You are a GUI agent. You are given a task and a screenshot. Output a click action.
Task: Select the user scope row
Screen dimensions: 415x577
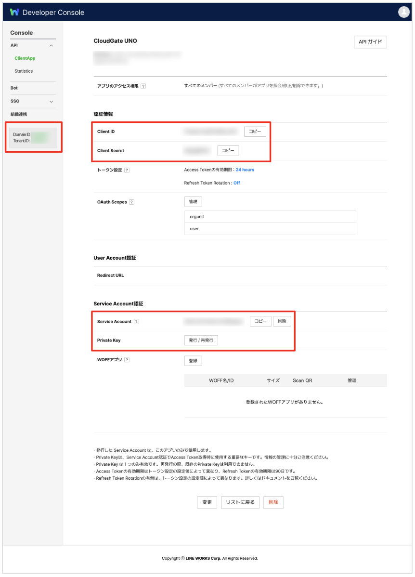(x=270, y=229)
